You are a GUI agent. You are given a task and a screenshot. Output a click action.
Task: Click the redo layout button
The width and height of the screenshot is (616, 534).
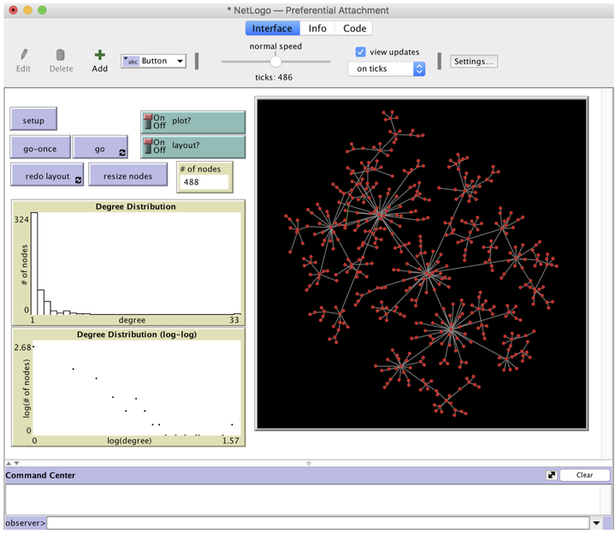click(x=47, y=175)
